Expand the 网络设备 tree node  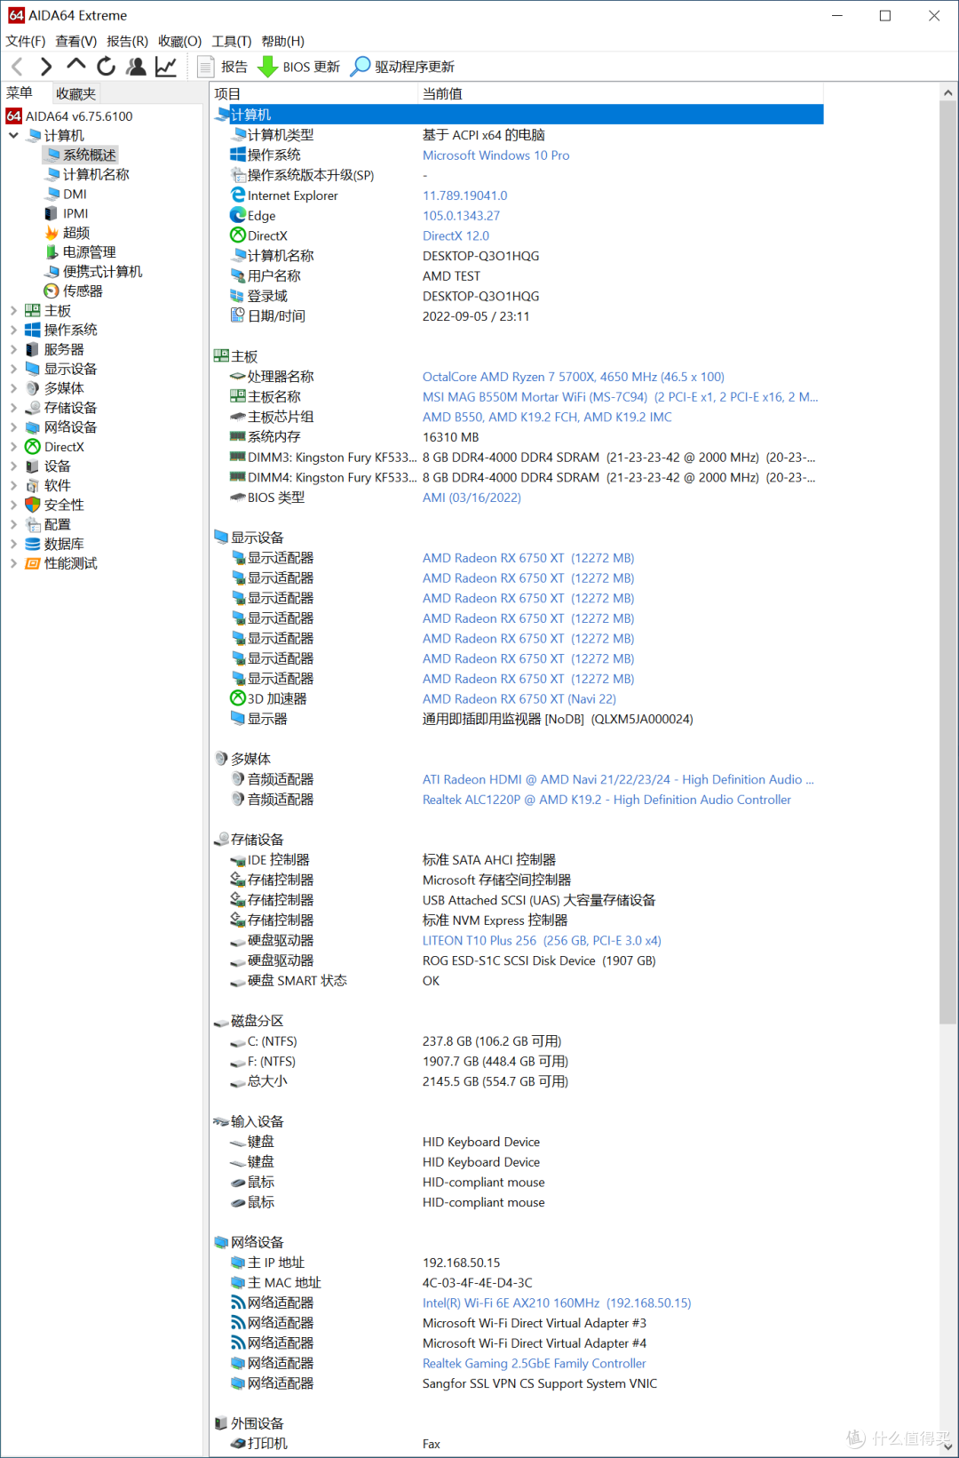[x=13, y=427]
